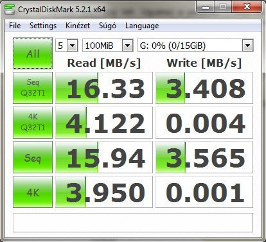Click the Write [MB/s] column header
The width and height of the screenshot is (266, 242).
tap(204, 64)
